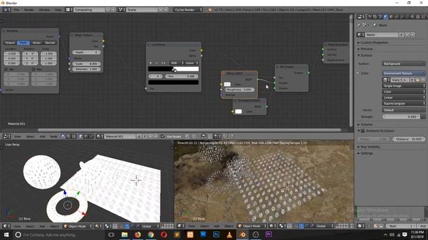
Task: Delete the Compositing screen layout
Action: pos(113,9)
